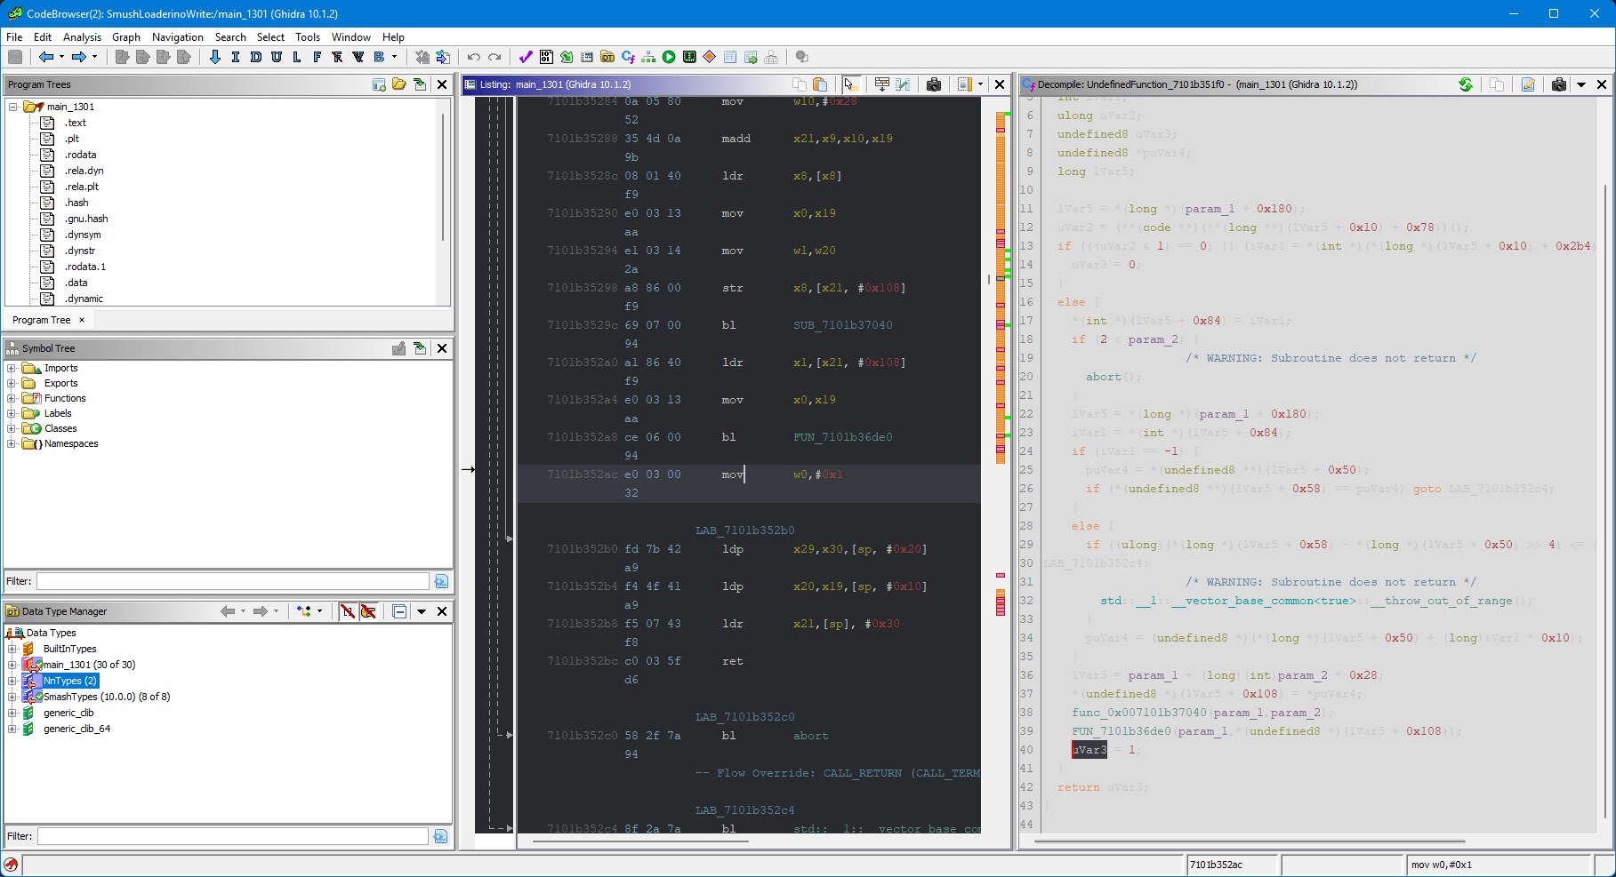This screenshot has height=877, width=1616.
Task: Open the Analysis menu
Action: click(x=82, y=37)
